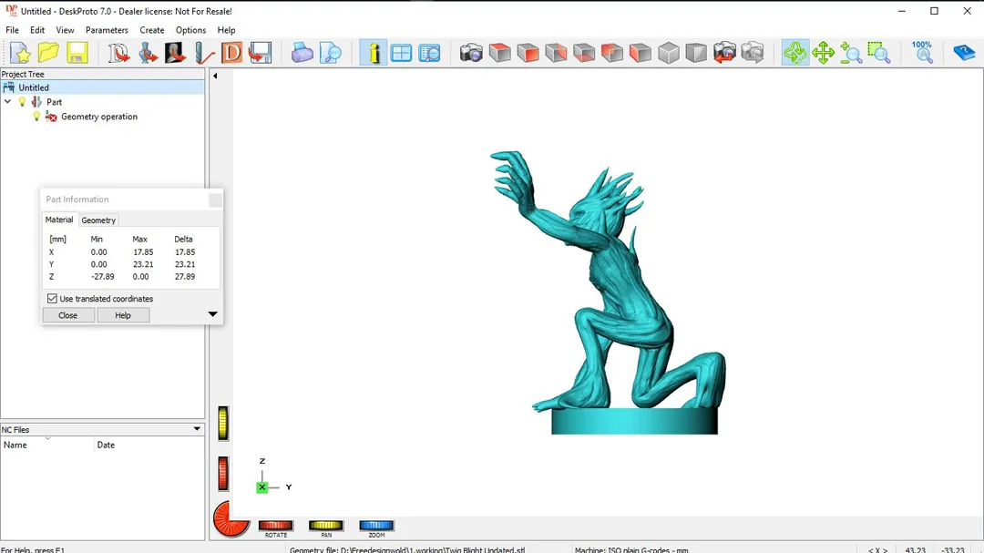Open print preview with the page-magnifier icon

pyautogui.click(x=330, y=53)
